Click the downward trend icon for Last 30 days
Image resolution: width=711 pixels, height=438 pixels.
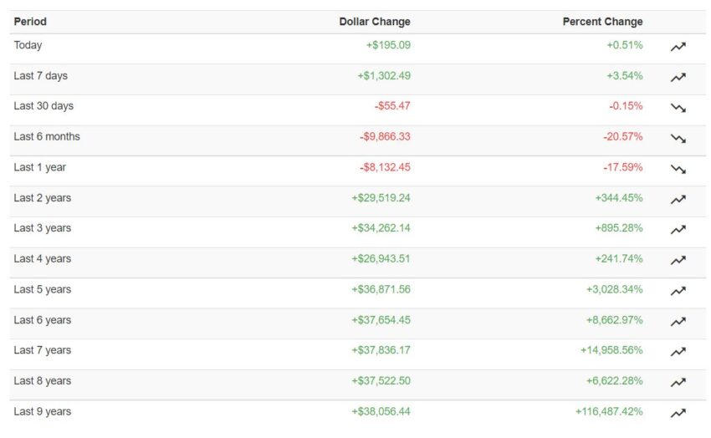pyautogui.click(x=678, y=108)
